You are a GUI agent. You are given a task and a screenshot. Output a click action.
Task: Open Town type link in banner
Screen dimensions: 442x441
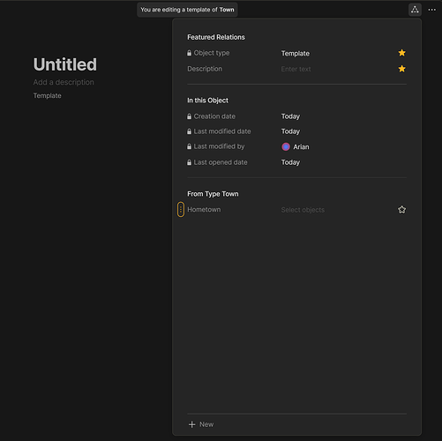point(227,10)
